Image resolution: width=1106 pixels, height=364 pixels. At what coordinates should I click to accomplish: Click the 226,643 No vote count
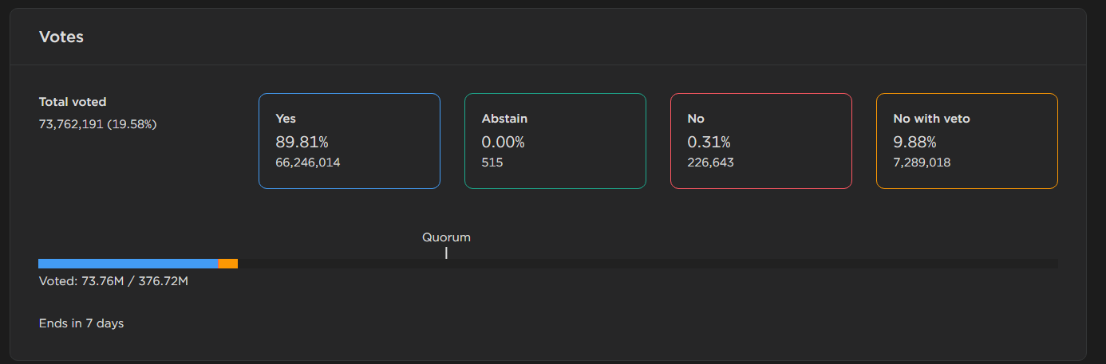coord(710,162)
